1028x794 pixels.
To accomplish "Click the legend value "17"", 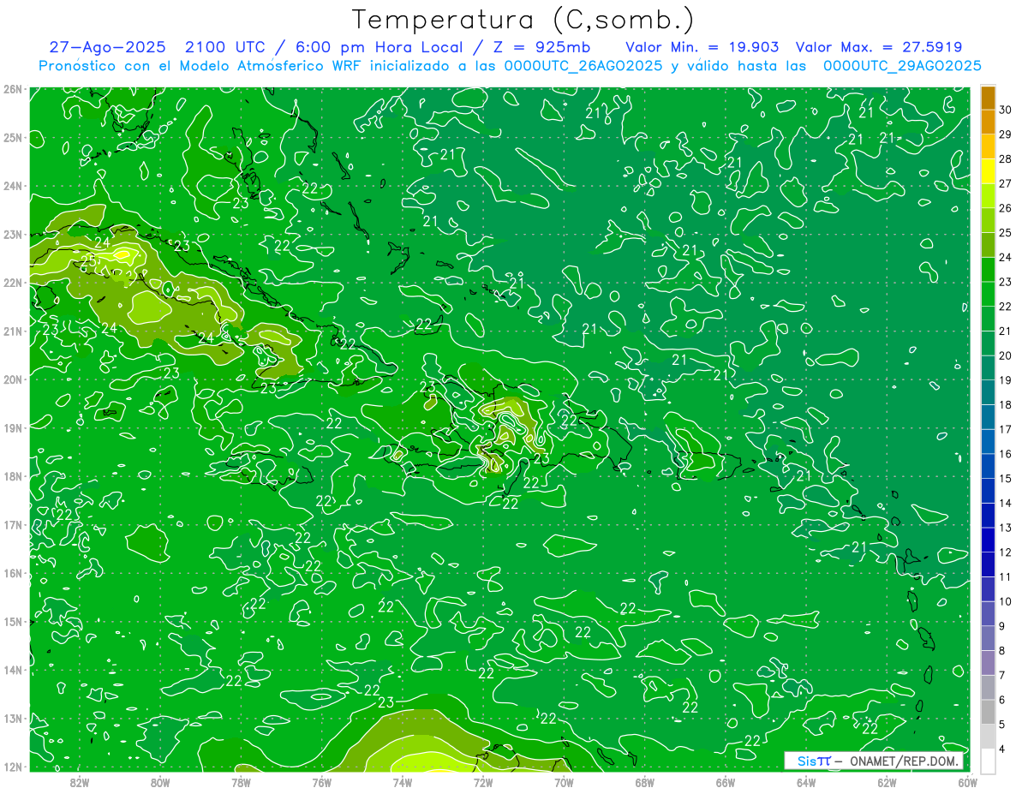I will tap(1006, 429).
